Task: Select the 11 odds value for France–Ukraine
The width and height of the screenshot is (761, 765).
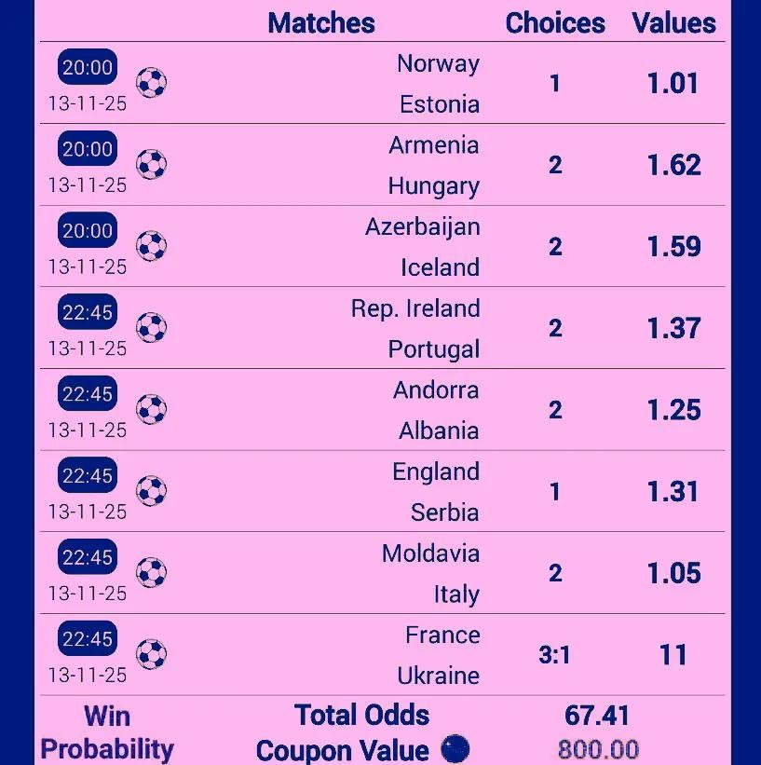Action: point(673,655)
